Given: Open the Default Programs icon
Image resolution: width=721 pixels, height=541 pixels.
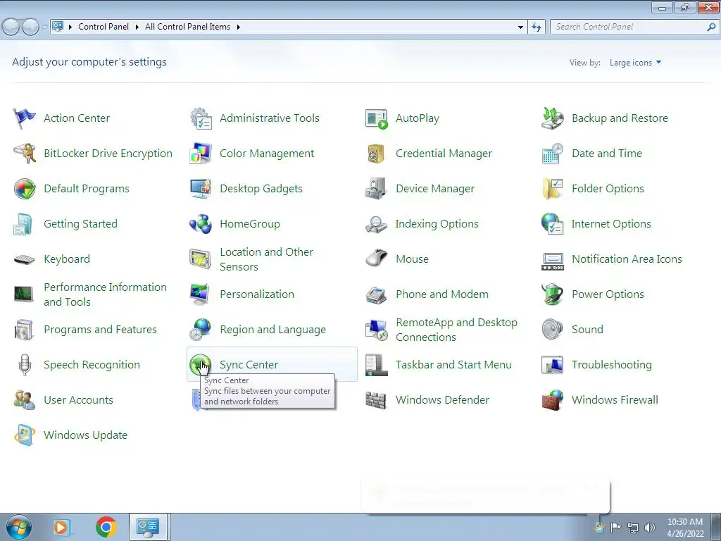Looking at the screenshot, I should (x=25, y=189).
